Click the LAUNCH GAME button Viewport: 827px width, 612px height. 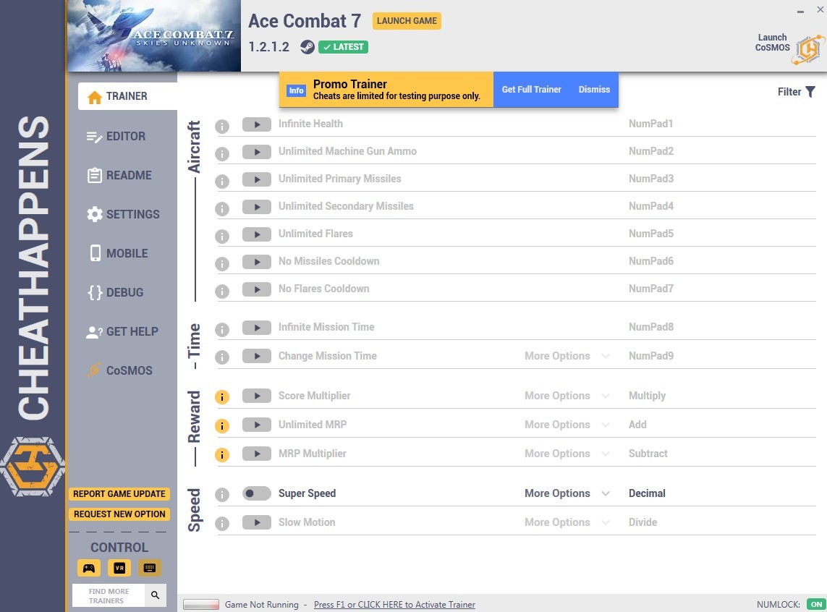click(407, 21)
